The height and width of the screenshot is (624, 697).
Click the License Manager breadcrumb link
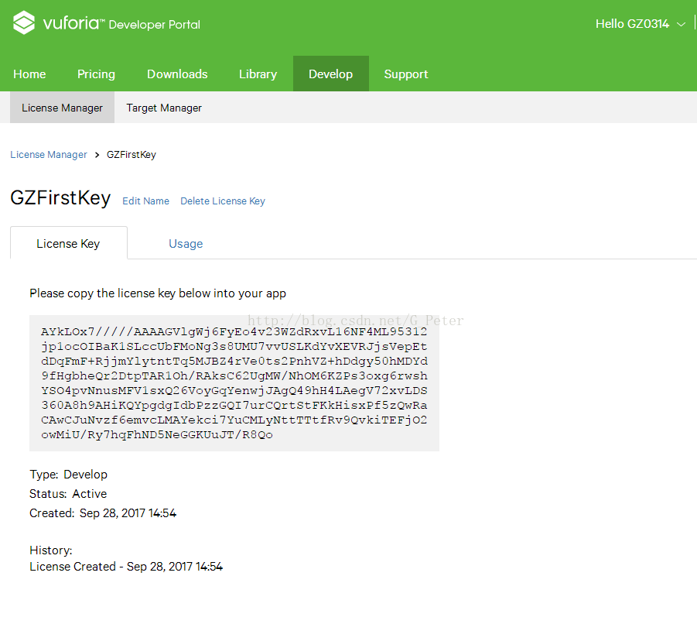pyautogui.click(x=49, y=155)
